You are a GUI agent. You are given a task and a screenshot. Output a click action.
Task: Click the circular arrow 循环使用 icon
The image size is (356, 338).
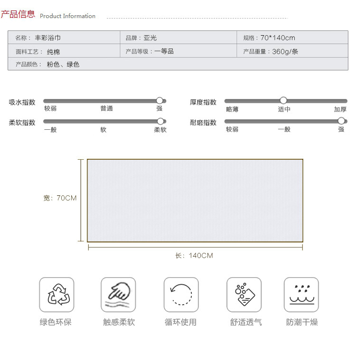pyautogui.click(x=181, y=295)
